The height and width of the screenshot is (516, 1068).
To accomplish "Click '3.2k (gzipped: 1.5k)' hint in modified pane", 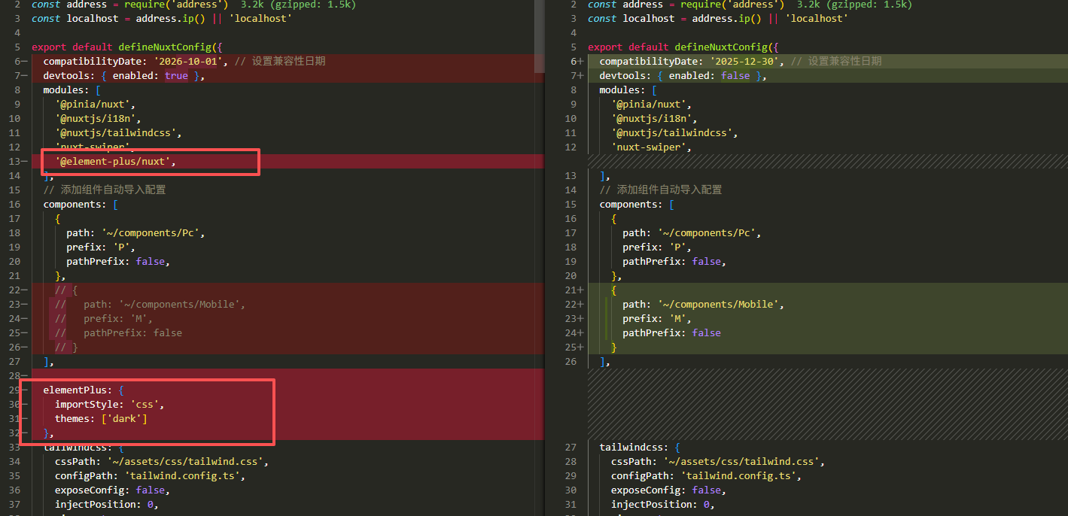I will point(854,5).
